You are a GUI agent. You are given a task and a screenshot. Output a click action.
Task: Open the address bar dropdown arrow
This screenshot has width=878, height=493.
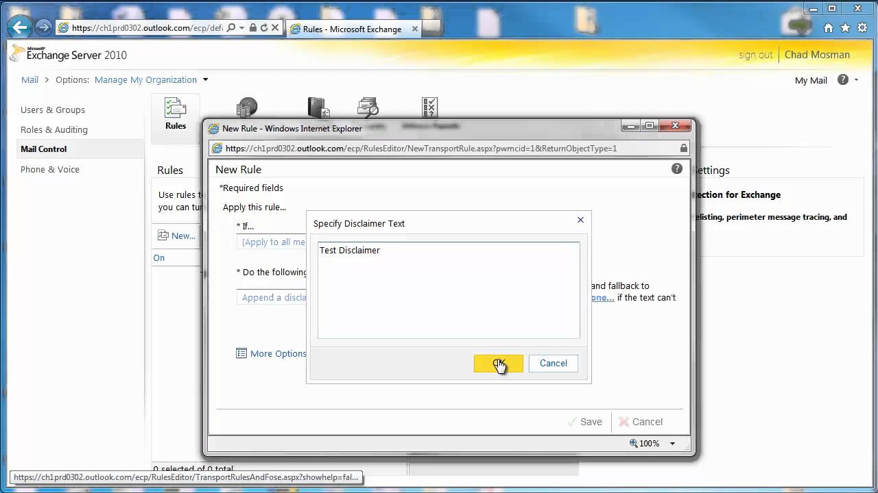pos(241,28)
